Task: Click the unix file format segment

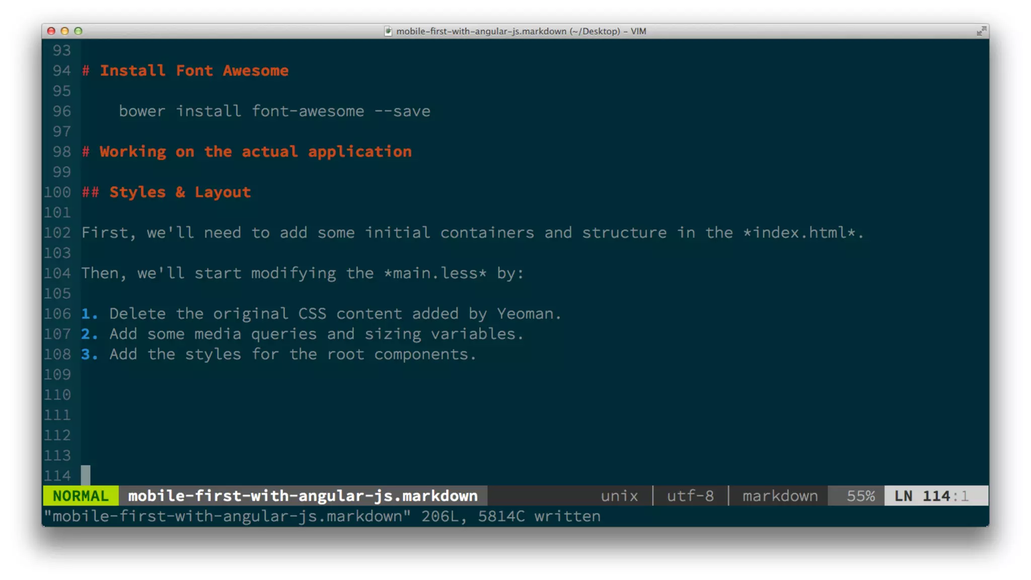Action: tap(619, 496)
